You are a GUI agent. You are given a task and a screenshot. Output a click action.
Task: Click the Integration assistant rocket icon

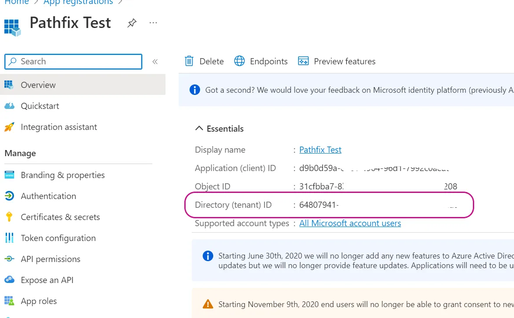[9, 127]
